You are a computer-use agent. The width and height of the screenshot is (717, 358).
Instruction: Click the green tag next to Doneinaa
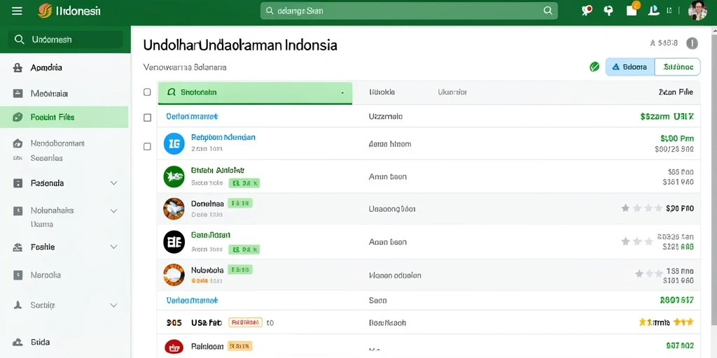pyautogui.click(x=240, y=203)
